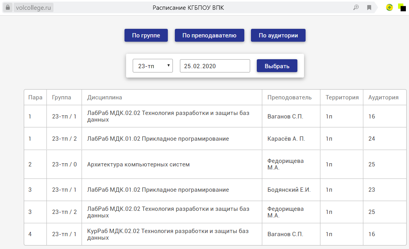The height and width of the screenshot is (249, 409).
Task: Click pair number «2» cell
Action: [35, 164]
